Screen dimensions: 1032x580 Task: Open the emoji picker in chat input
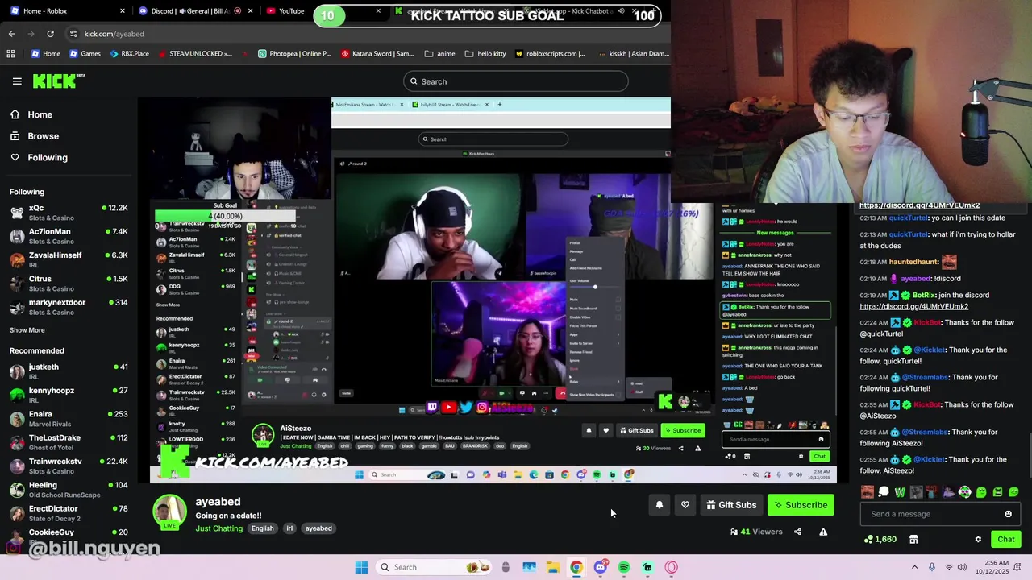pos(1008,514)
